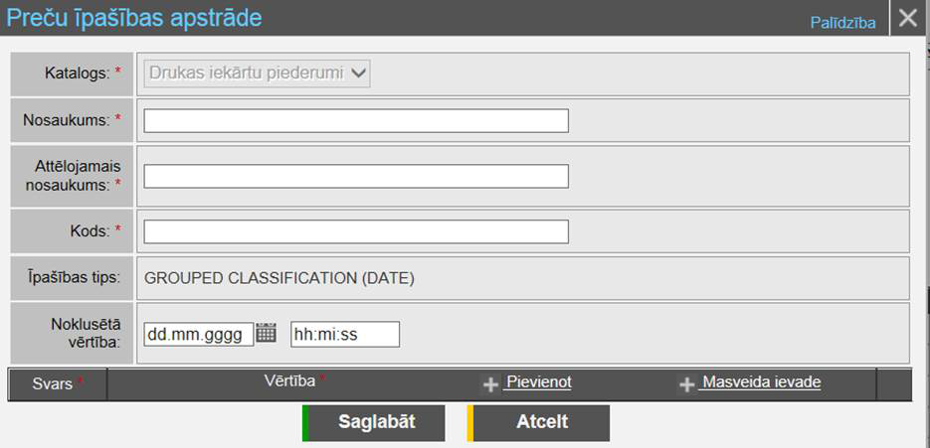Click into the Attēlojamais nosaukums field

click(356, 177)
